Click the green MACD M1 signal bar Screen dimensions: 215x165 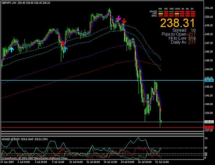[x=161, y=12]
